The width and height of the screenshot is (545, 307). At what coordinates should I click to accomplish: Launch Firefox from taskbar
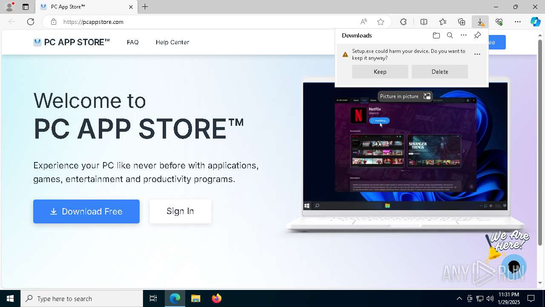click(216, 298)
